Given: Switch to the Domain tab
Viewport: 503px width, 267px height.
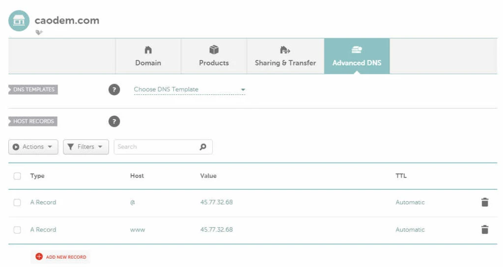Looking at the screenshot, I should point(148,56).
